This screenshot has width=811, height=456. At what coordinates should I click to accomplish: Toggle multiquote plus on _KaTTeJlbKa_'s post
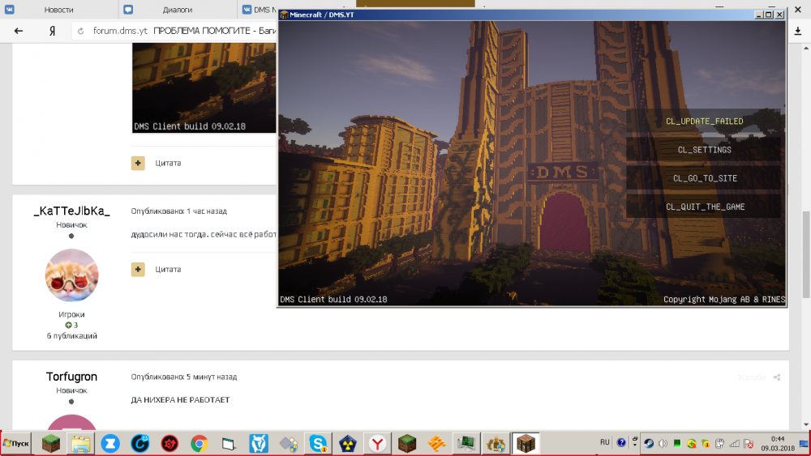pyautogui.click(x=138, y=269)
